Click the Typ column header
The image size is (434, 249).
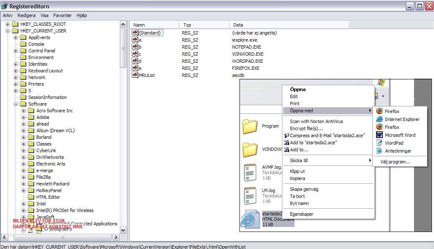(204, 25)
